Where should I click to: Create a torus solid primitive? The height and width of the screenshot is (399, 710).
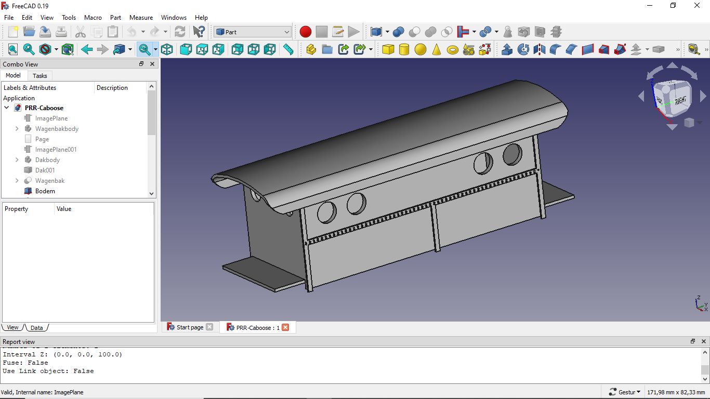click(453, 49)
